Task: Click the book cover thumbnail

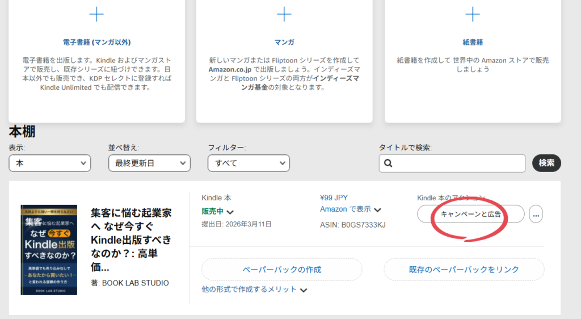Action: click(x=49, y=250)
